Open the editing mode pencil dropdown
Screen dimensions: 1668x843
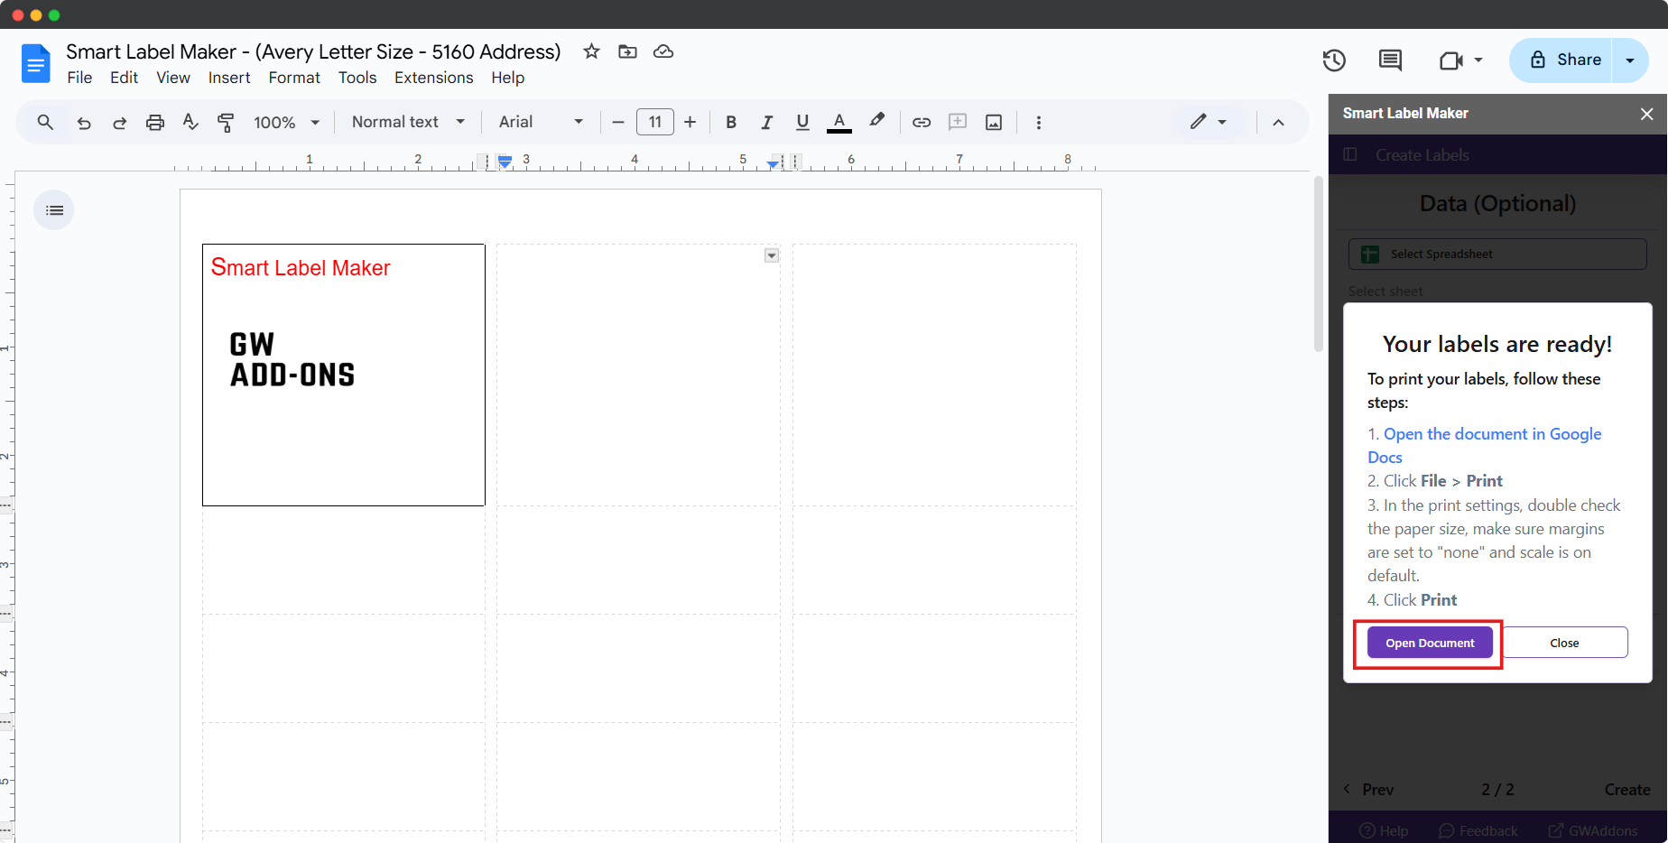point(1209,122)
